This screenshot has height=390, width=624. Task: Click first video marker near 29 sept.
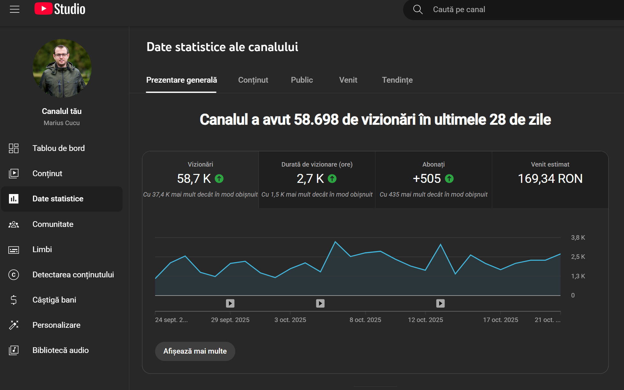(x=230, y=303)
